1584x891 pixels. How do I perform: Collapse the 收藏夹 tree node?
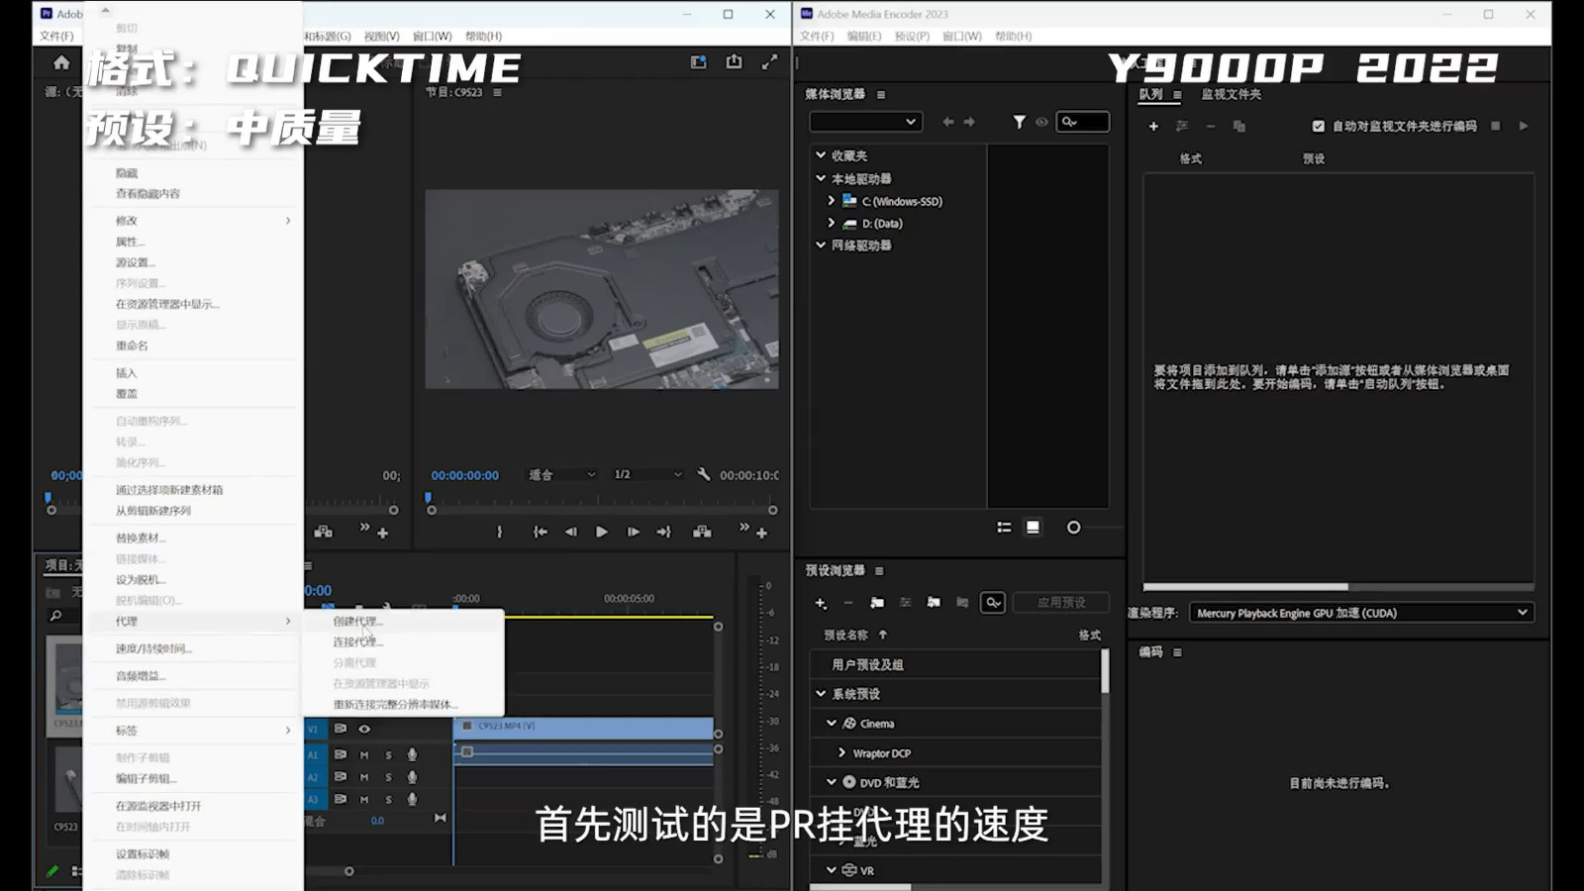point(821,154)
